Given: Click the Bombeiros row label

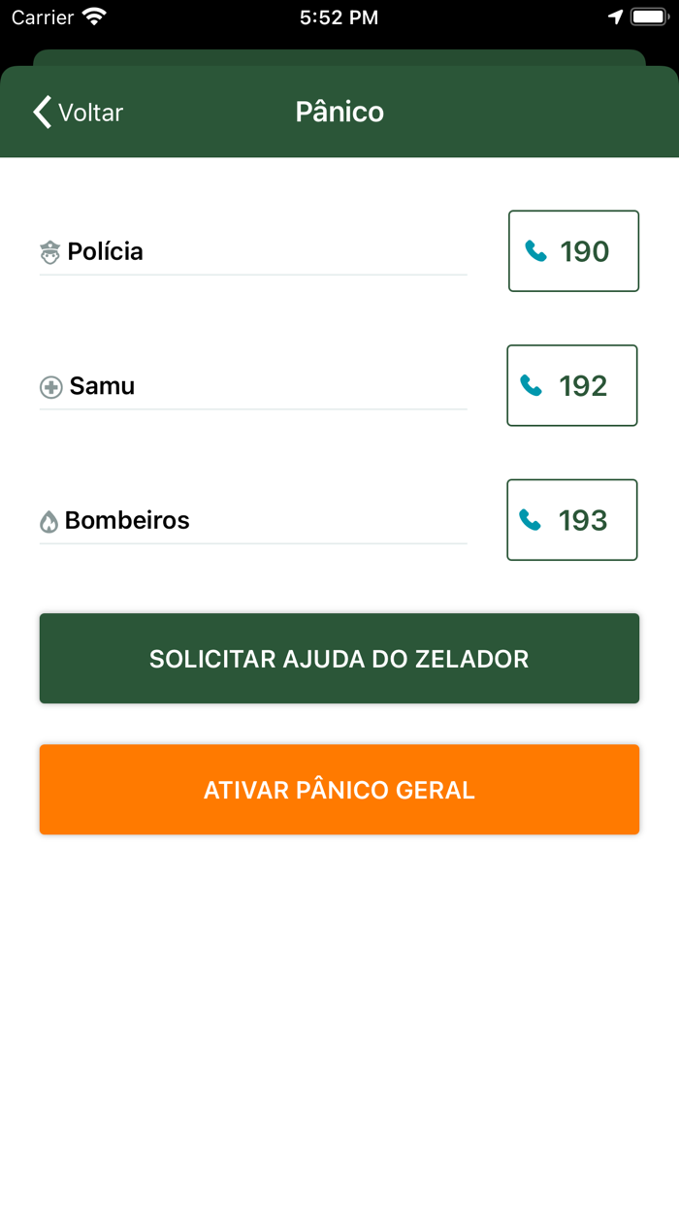Looking at the screenshot, I should [x=127, y=520].
